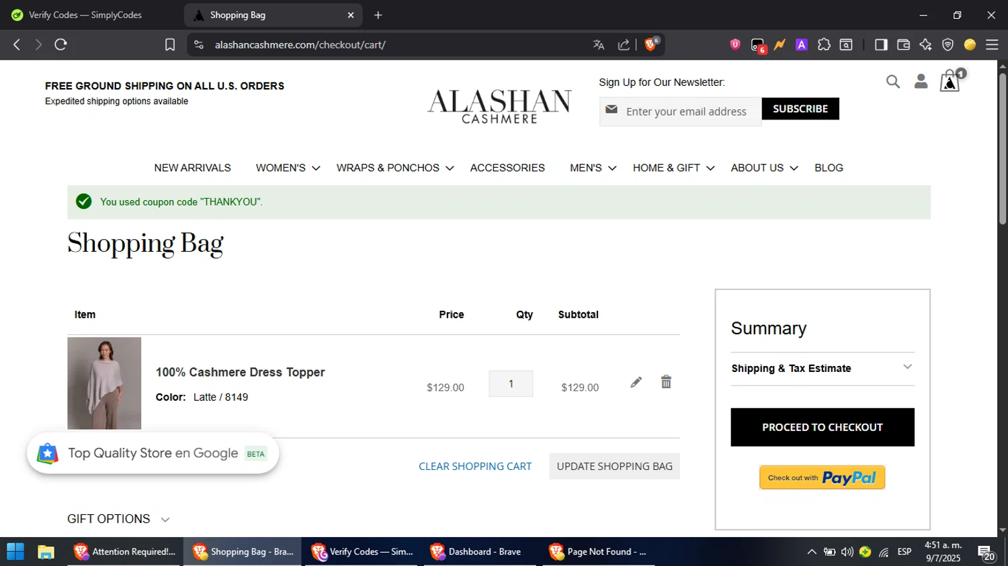Check out with PayPal button
The image size is (1008, 566).
point(822,477)
